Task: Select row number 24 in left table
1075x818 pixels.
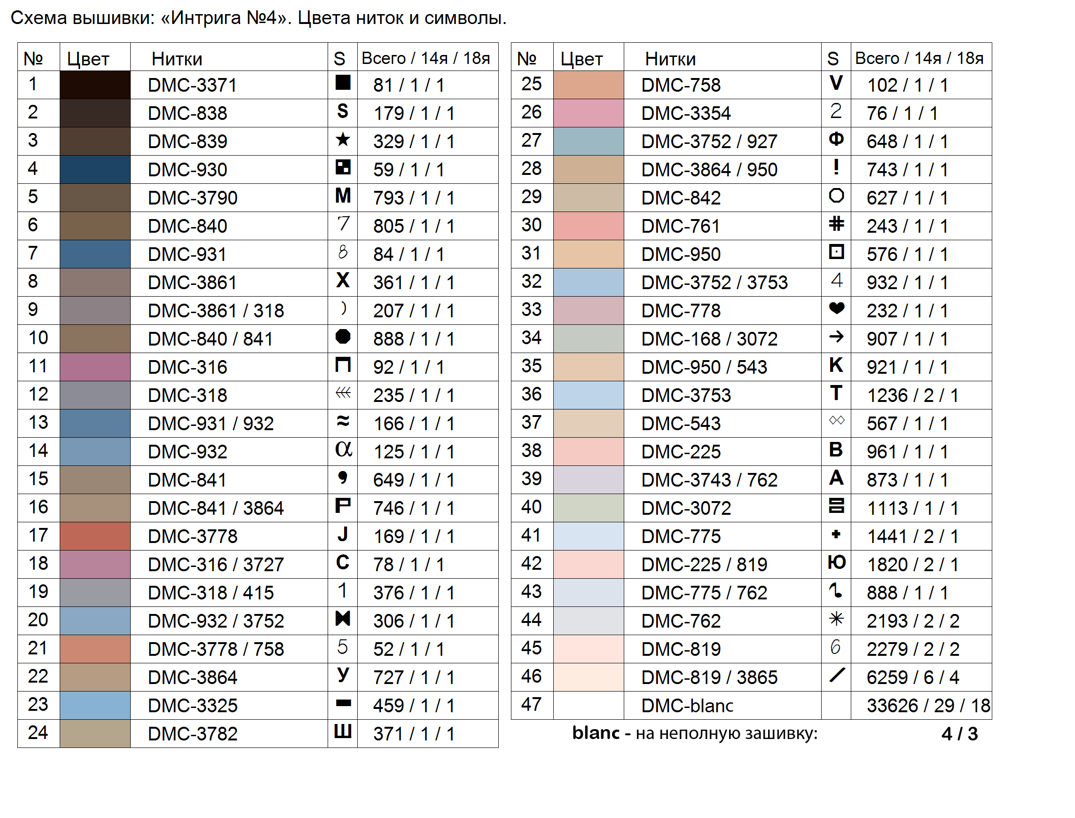Action: [x=38, y=733]
